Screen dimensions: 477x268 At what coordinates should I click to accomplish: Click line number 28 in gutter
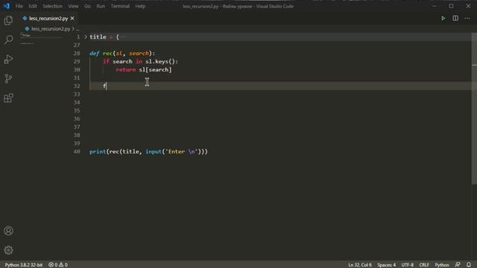pyautogui.click(x=77, y=53)
